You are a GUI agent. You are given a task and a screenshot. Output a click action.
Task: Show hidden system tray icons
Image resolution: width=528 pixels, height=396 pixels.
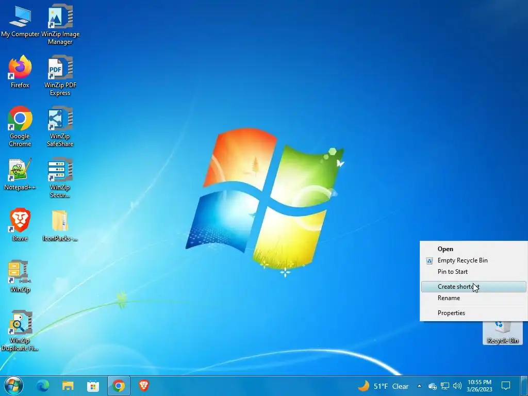[x=419, y=386]
